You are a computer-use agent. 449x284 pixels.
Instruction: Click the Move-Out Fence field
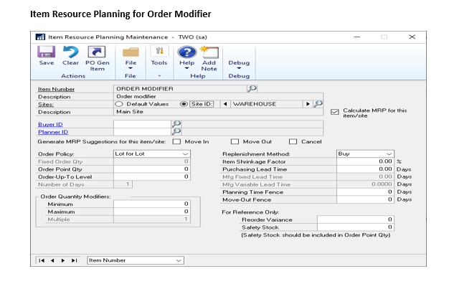(365, 199)
